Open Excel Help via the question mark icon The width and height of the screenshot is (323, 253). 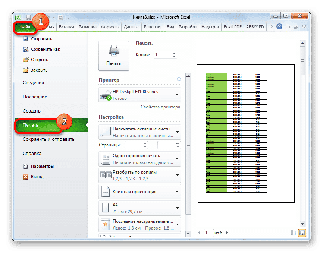pyautogui.click(x=279, y=26)
